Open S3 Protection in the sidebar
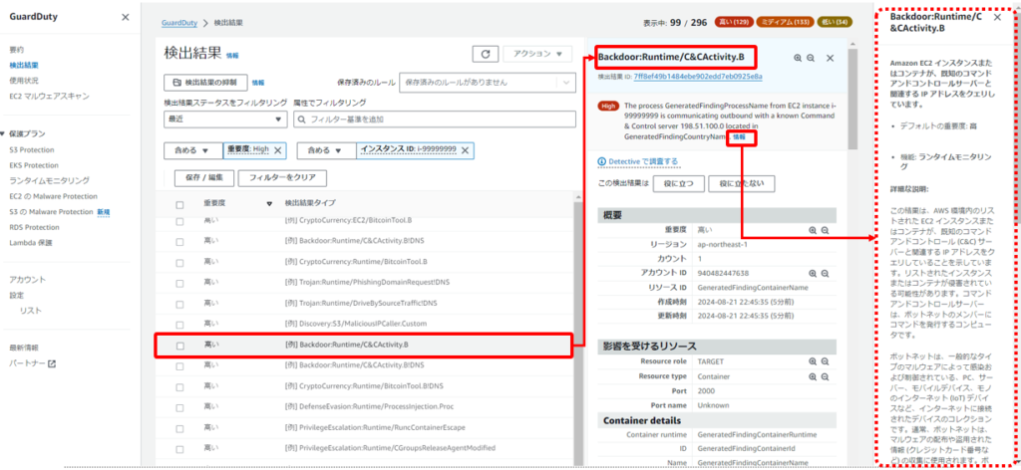 pyautogui.click(x=32, y=149)
